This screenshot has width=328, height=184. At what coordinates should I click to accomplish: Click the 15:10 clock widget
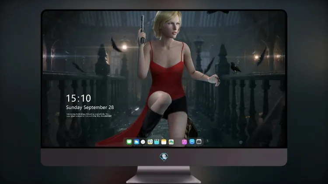pyautogui.click(x=78, y=98)
